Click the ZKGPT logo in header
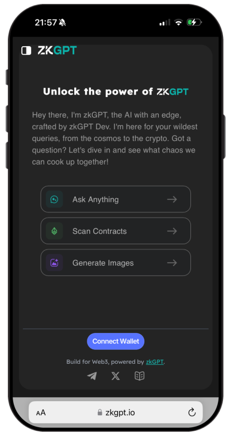The image size is (230, 433). (57, 51)
